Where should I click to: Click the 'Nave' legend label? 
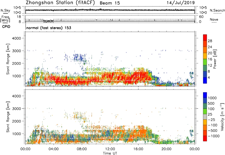pos(214,19)
